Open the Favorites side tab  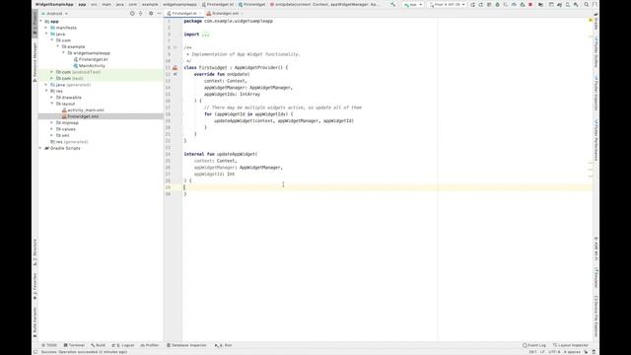click(x=35, y=287)
